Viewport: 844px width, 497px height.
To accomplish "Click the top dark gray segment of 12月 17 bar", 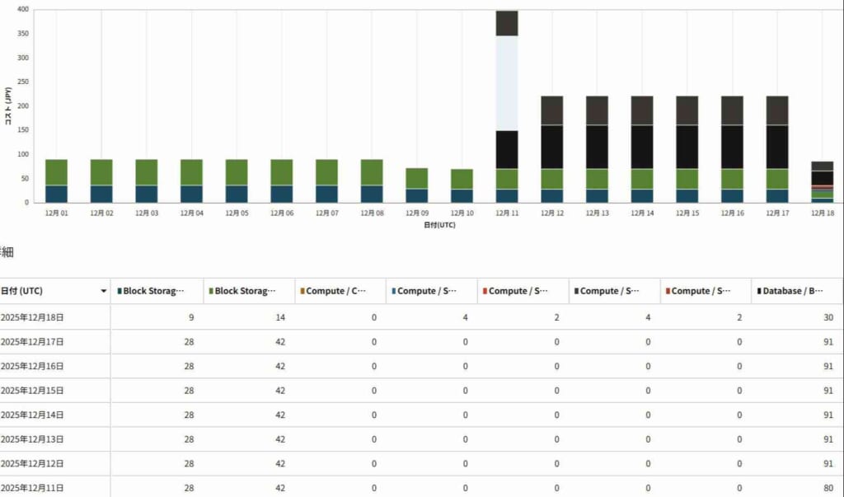I will [777, 110].
